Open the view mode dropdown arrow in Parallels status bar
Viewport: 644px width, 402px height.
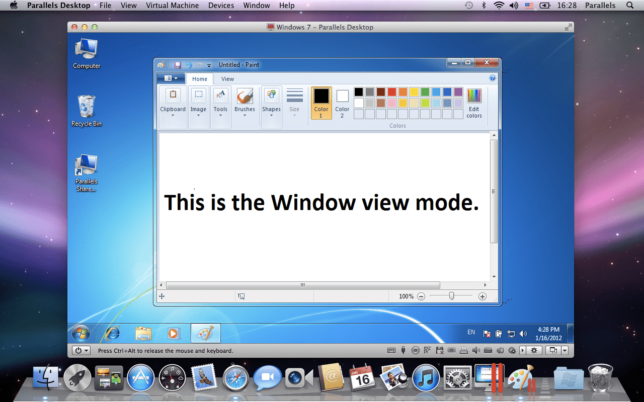pos(565,350)
